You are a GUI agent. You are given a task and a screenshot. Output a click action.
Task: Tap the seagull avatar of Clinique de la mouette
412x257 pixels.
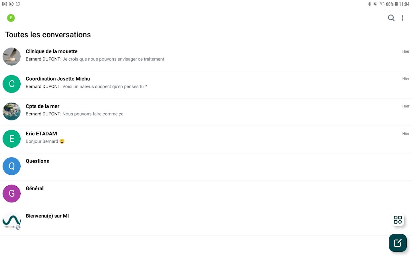click(x=12, y=57)
